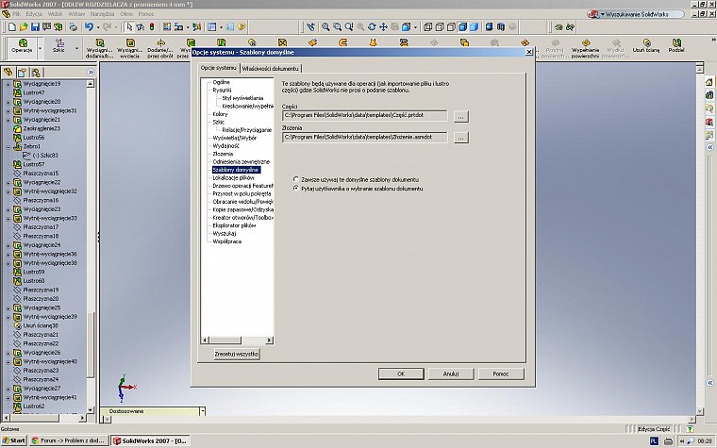Click the Print icon in standard toolbar
This screenshot has width=717, height=448.
(74, 27)
